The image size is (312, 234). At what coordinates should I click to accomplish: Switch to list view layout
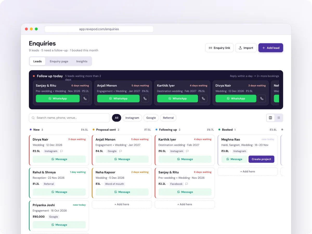pos(278,118)
